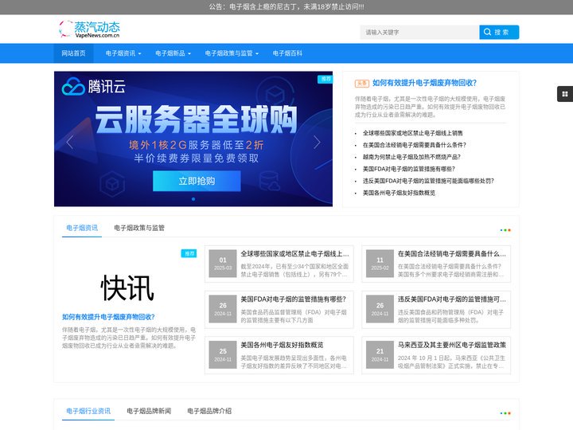Expand the 电子烟新品 dropdown menu
The image size is (573, 430).
coord(173,53)
